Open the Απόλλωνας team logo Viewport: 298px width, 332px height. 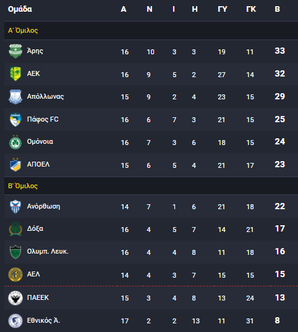point(15,97)
